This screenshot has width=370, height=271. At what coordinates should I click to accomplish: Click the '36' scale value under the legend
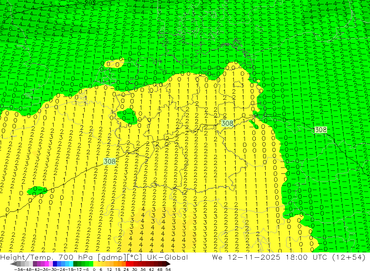click(x=143, y=270)
